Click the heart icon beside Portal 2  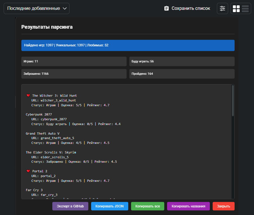28,171
